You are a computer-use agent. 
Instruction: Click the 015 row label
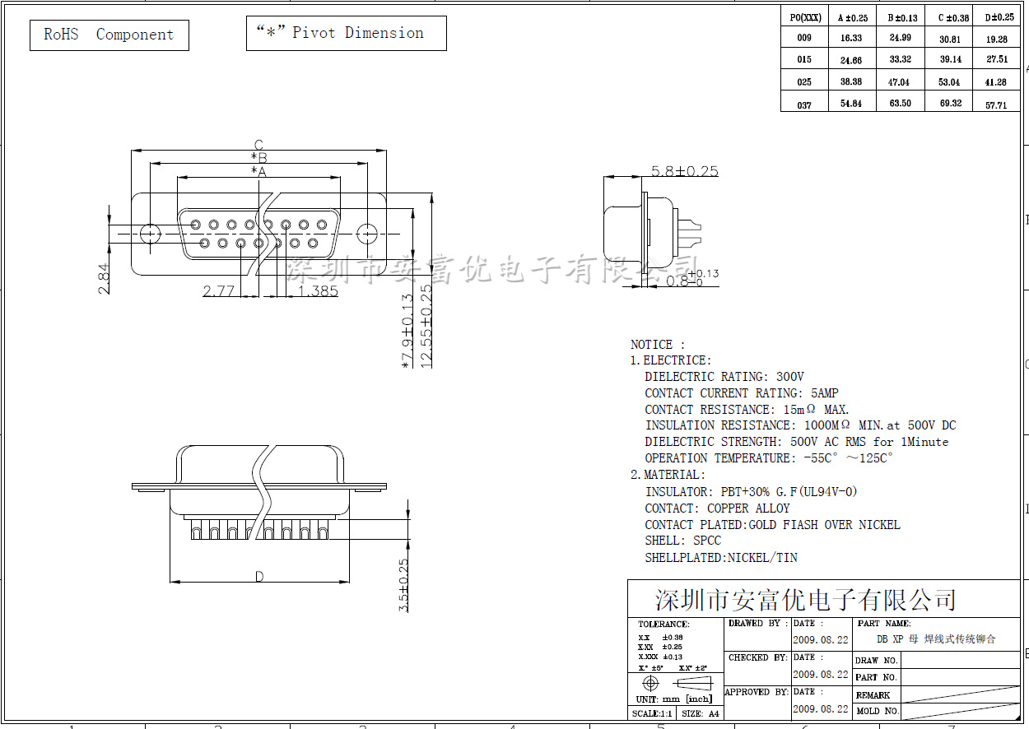click(804, 59)
